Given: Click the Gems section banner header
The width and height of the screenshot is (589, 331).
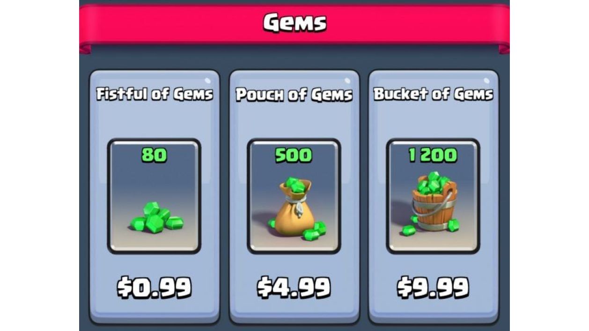Looking at the screenshot, I should pyautogui.click(x=294, y=26).
